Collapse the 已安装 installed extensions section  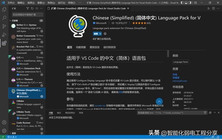(10, 20)
